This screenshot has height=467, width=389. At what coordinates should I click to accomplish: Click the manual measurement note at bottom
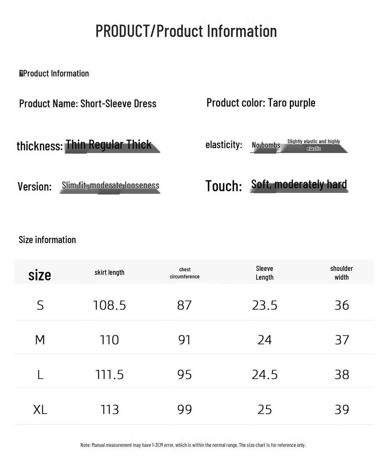193,445
